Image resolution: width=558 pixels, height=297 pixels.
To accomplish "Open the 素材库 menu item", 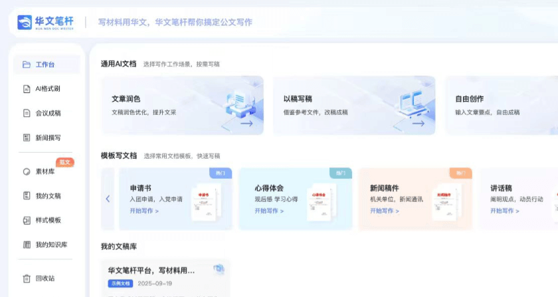I will pyautogui.click(x=46, y=171).
